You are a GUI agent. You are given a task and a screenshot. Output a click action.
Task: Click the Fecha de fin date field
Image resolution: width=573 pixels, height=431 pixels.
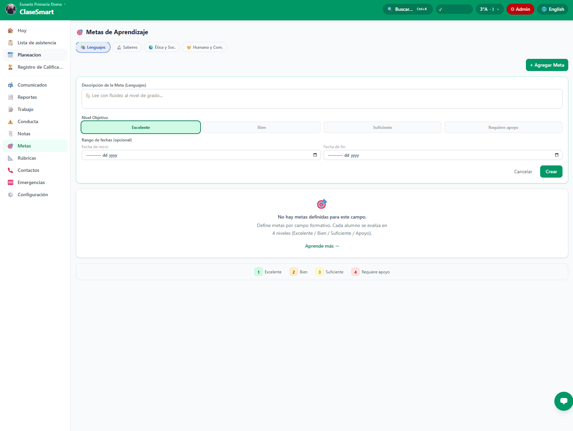pos(443,155)
